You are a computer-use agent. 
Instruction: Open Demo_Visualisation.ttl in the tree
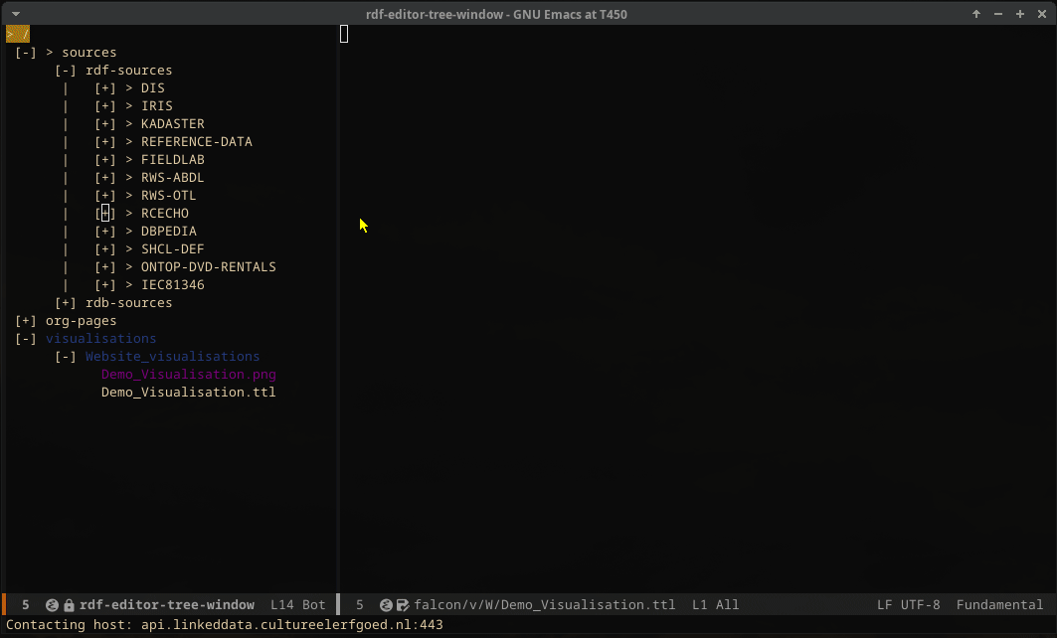(x=188, y=393)
